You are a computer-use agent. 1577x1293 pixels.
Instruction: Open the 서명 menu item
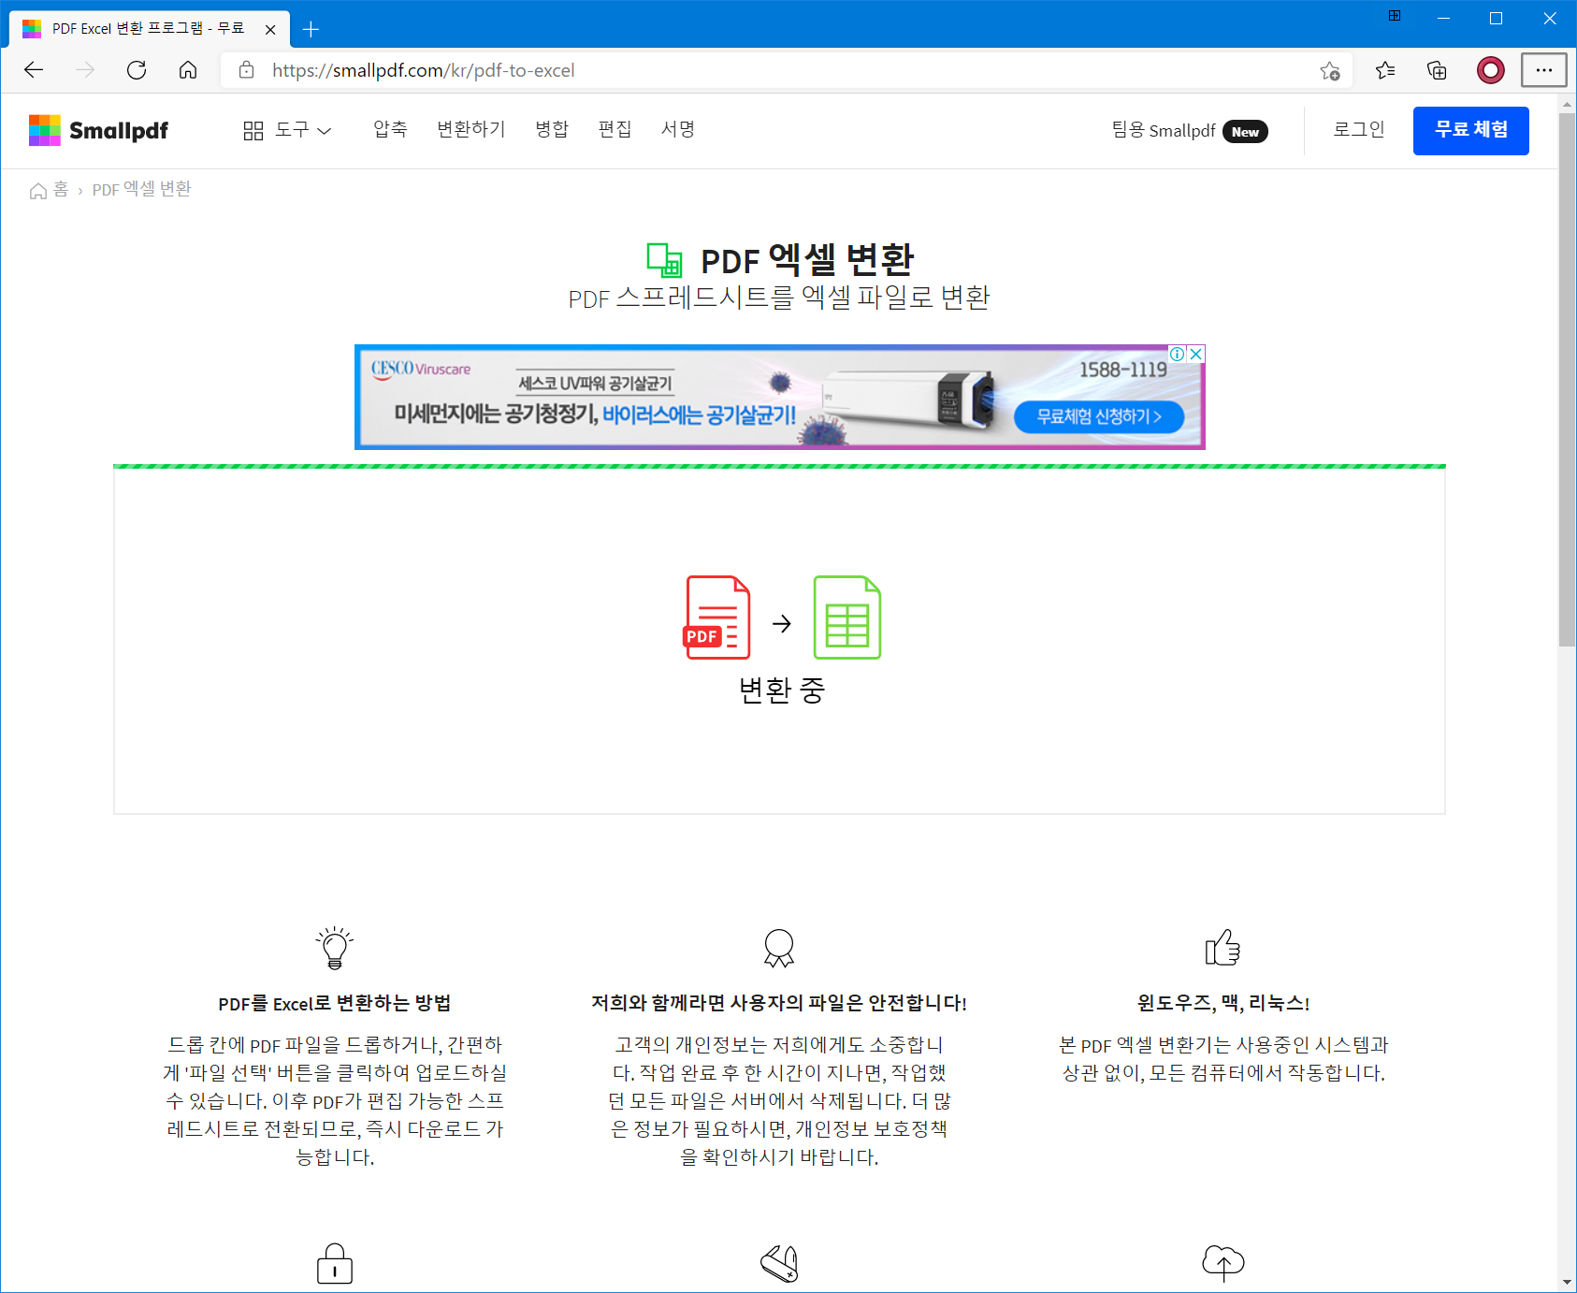(678, 129)
